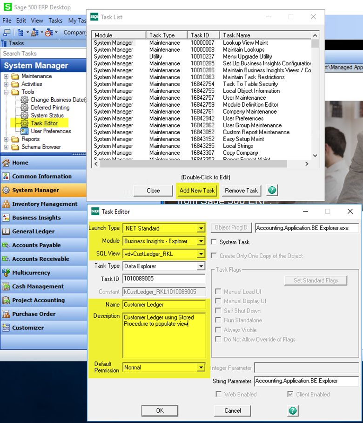
Task: Open the Task Editor gear icon in Tools
Action: click(24, 123)
